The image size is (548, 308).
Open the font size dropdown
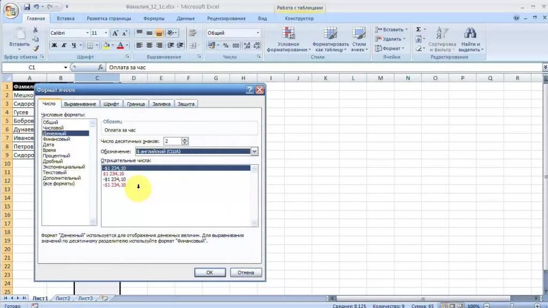click(x=106, y=33)
